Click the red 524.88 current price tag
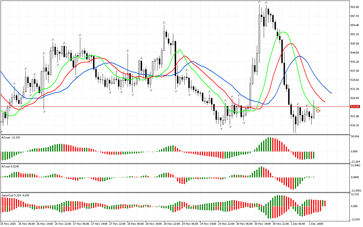This screenshot has height=227, width=363. point(355,107)
